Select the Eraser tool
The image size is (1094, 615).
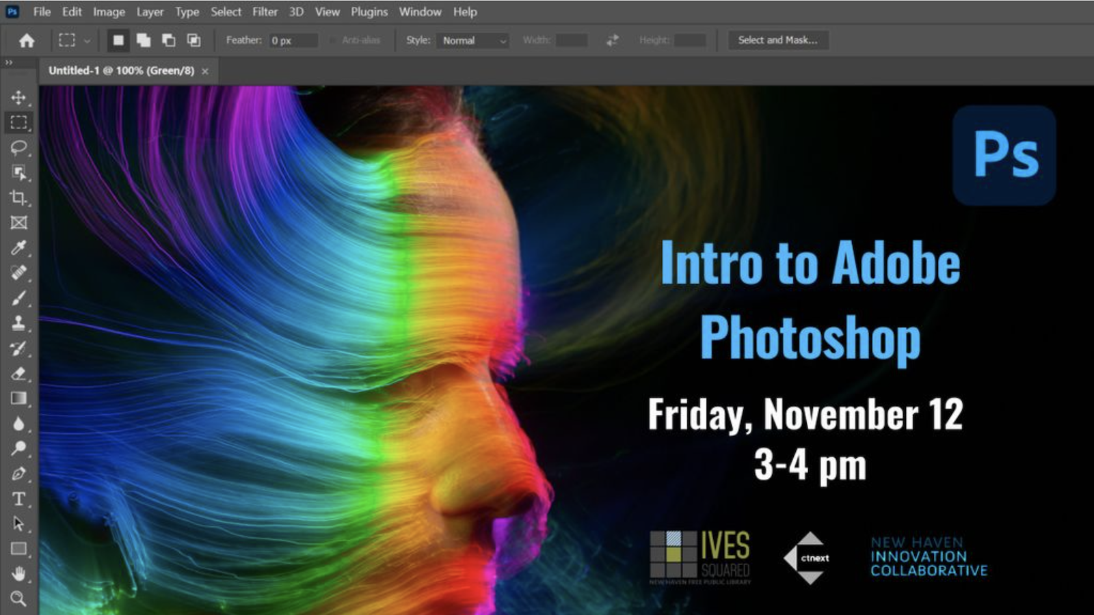click(x=18, y=373)
